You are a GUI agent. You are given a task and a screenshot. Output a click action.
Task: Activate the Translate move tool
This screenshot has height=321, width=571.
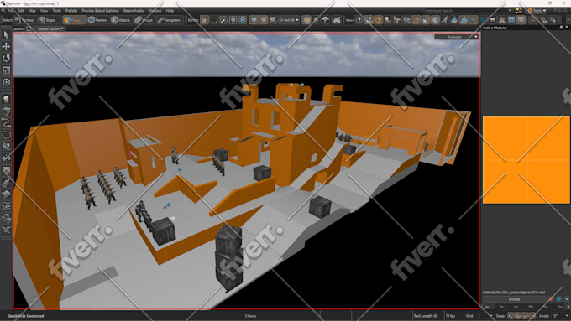click(6, 47)
